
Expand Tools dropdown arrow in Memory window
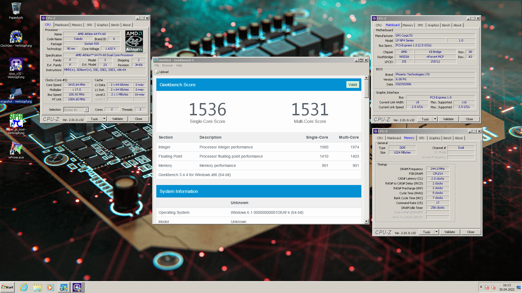(x=436, y=232)
